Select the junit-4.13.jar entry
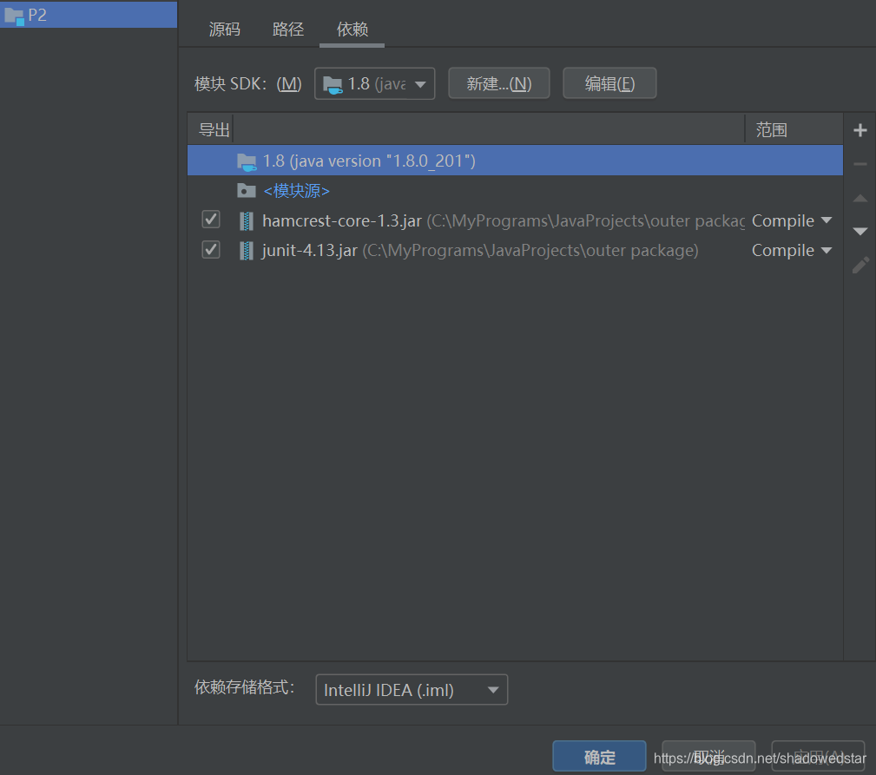This screenshot has height=775, width=876. pos(515,250)
